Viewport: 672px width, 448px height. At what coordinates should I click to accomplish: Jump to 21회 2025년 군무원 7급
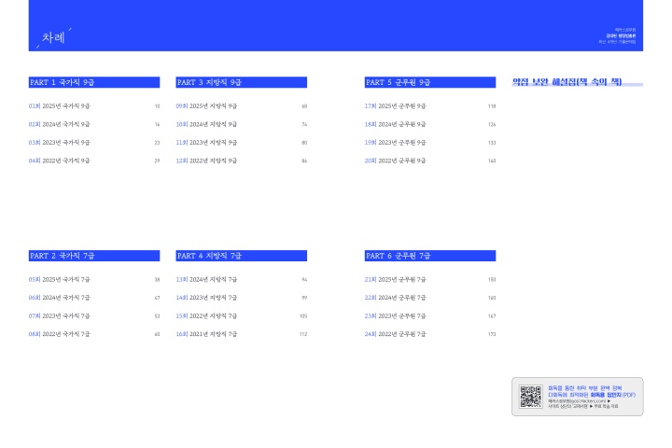pyautogui.click(x=396, y=279)
